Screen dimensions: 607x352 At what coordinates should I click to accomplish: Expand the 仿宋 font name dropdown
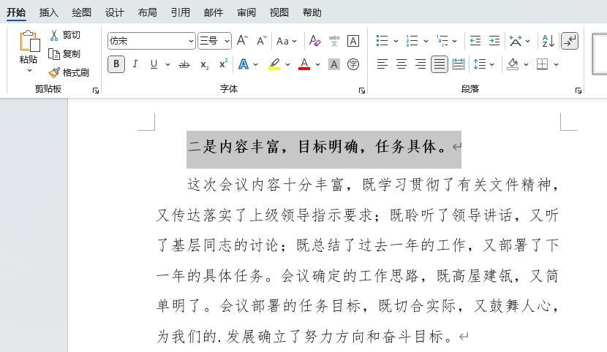pyautogui.click(x=191, y=41)
